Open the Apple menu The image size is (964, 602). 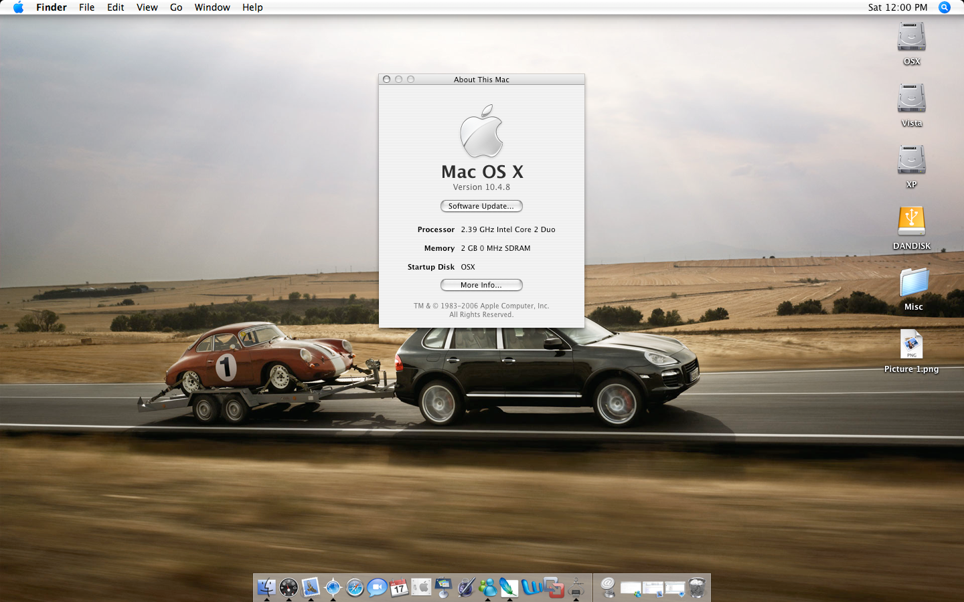coord(18,7)
